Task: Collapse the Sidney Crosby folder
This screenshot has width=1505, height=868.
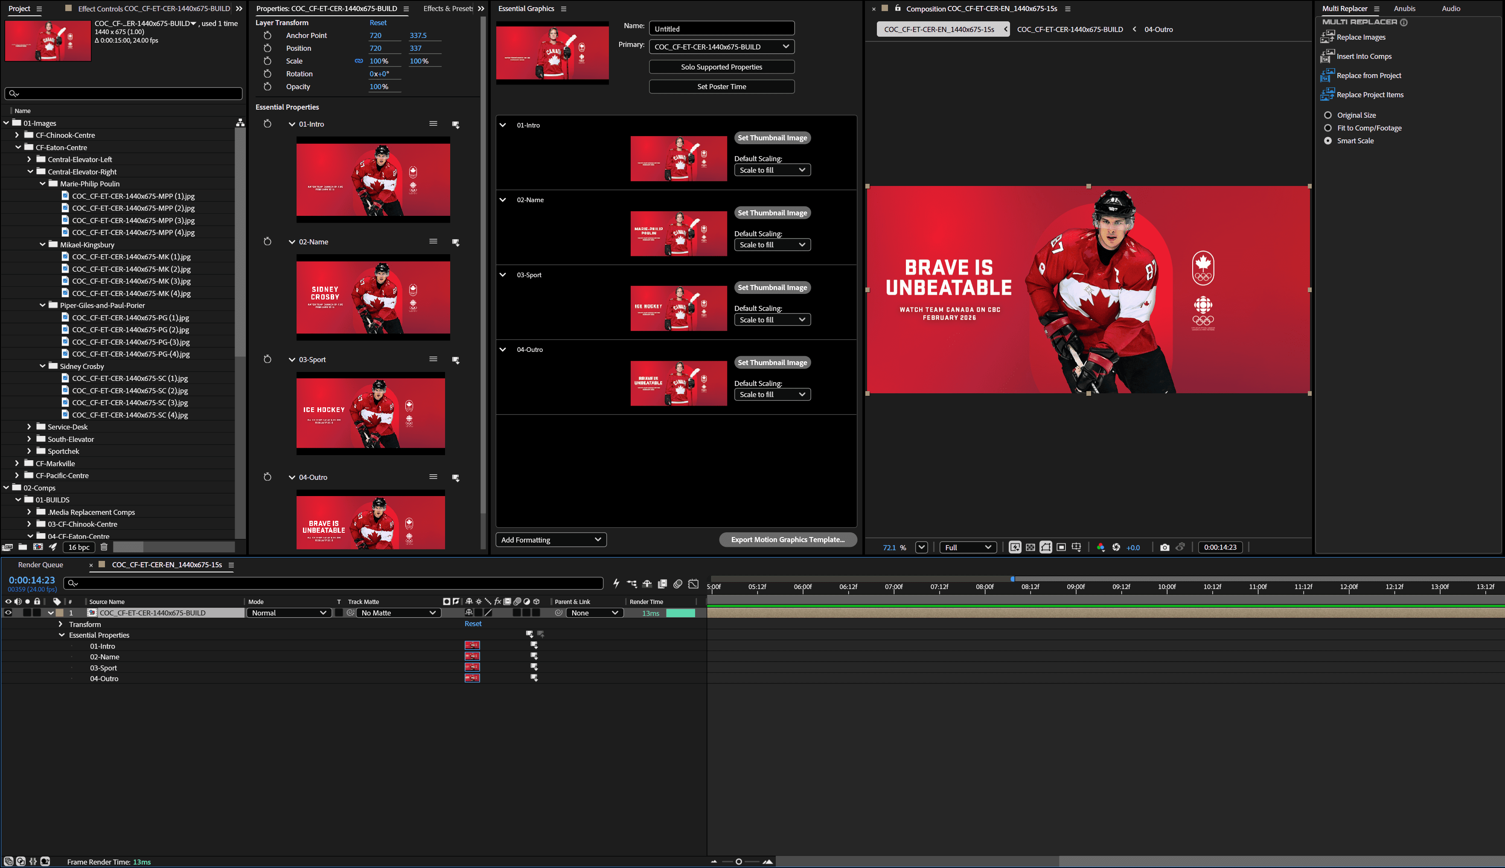Action: [x=42, y=366]
